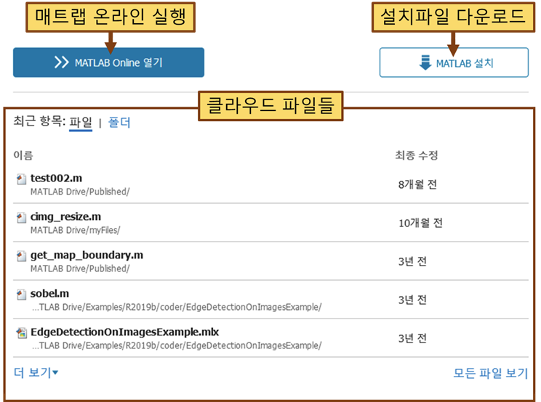Click the MATLAB Drive/Published/ path under test002.m
Image resolution: width=541 pixels, height=402 pixels.
coord(80,192)
